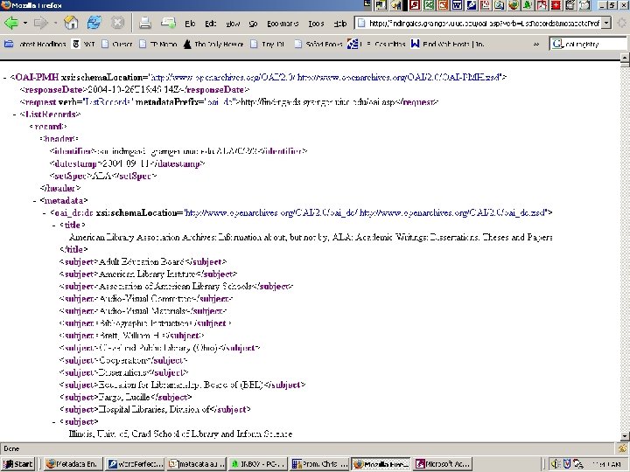Open the Start menu

click(17, 464)
